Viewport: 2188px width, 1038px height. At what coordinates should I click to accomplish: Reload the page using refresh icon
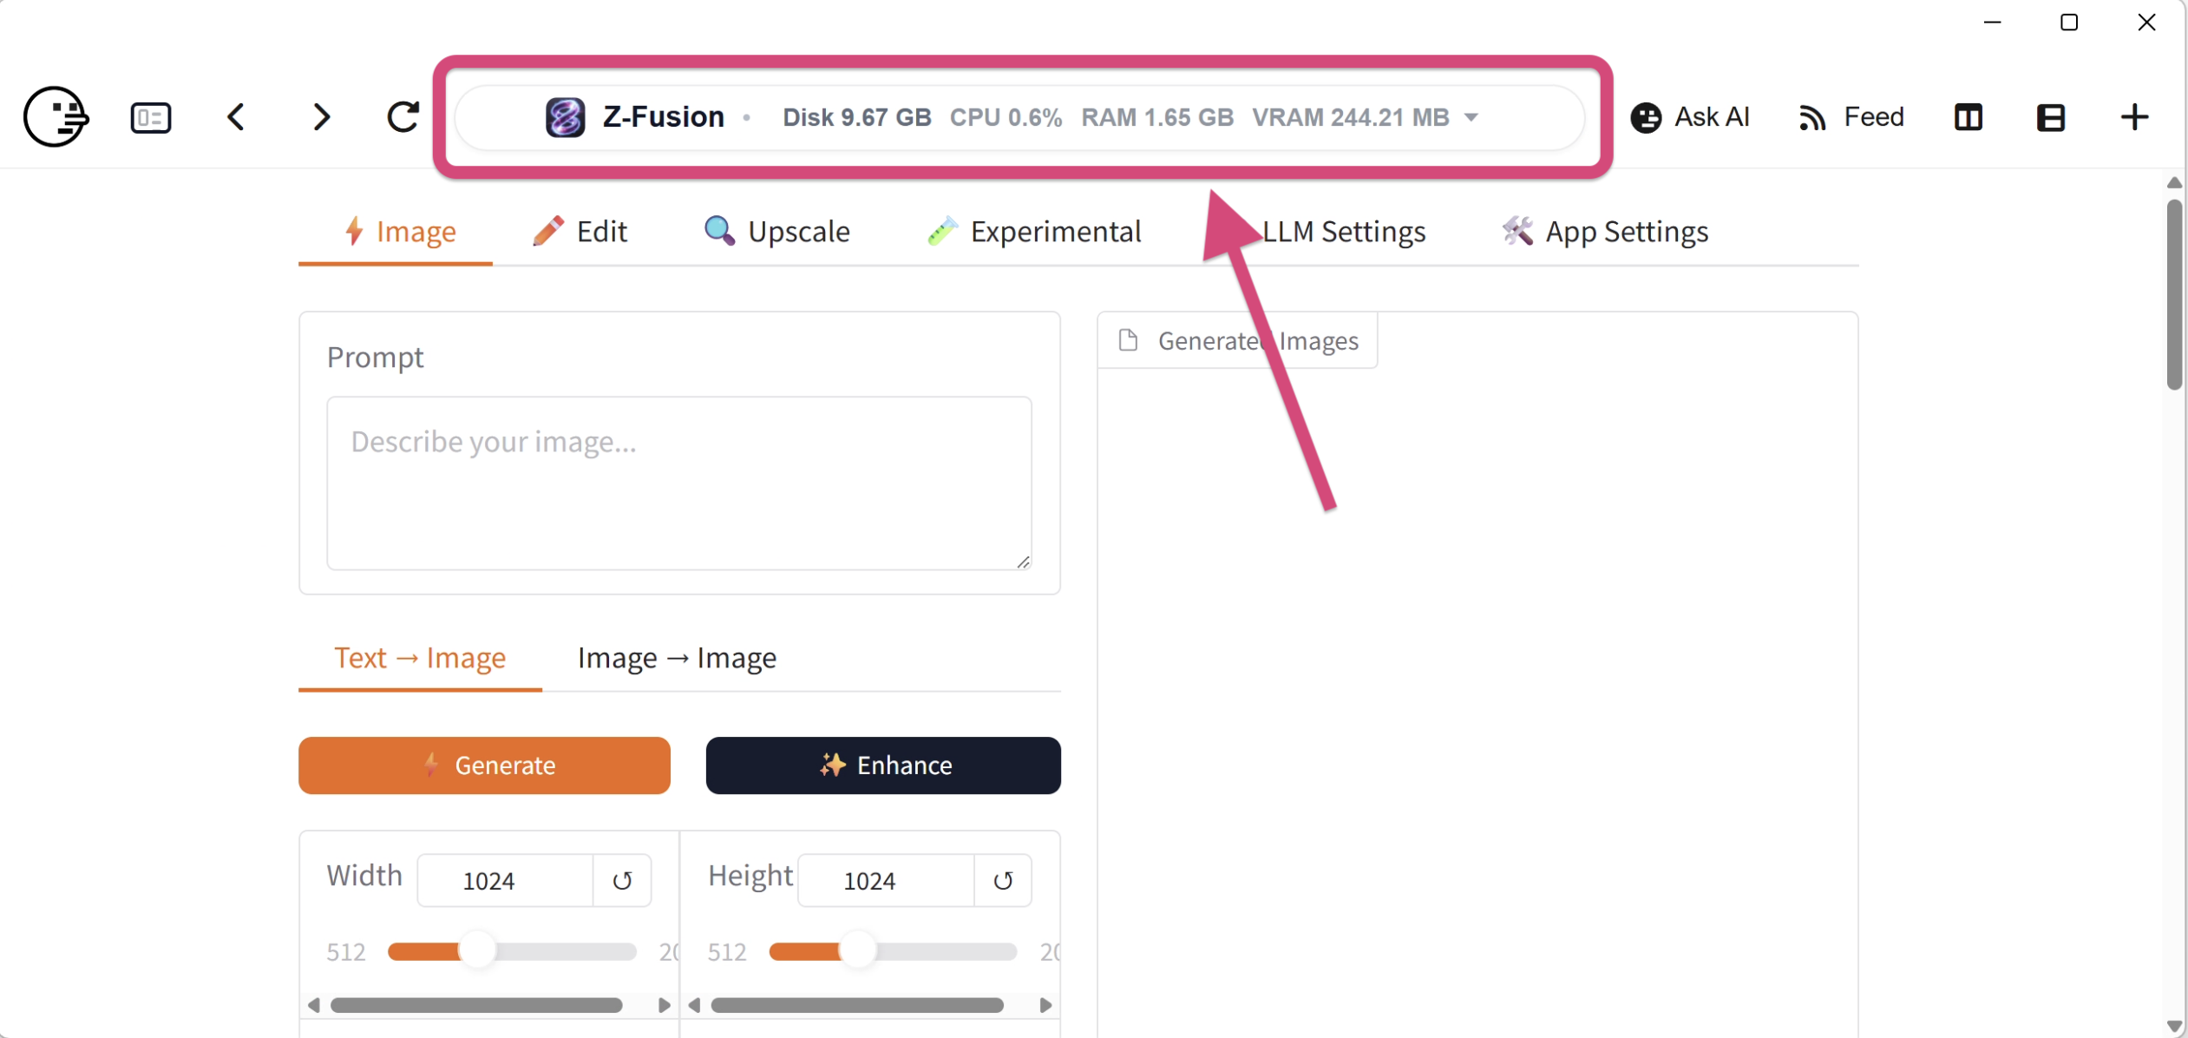click(403, 117)
